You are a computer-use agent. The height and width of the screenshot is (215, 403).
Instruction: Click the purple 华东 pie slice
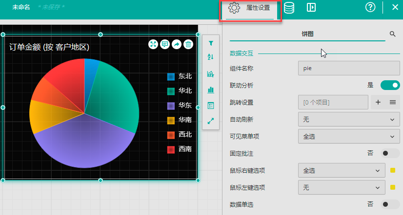click(x=85, y=143)
